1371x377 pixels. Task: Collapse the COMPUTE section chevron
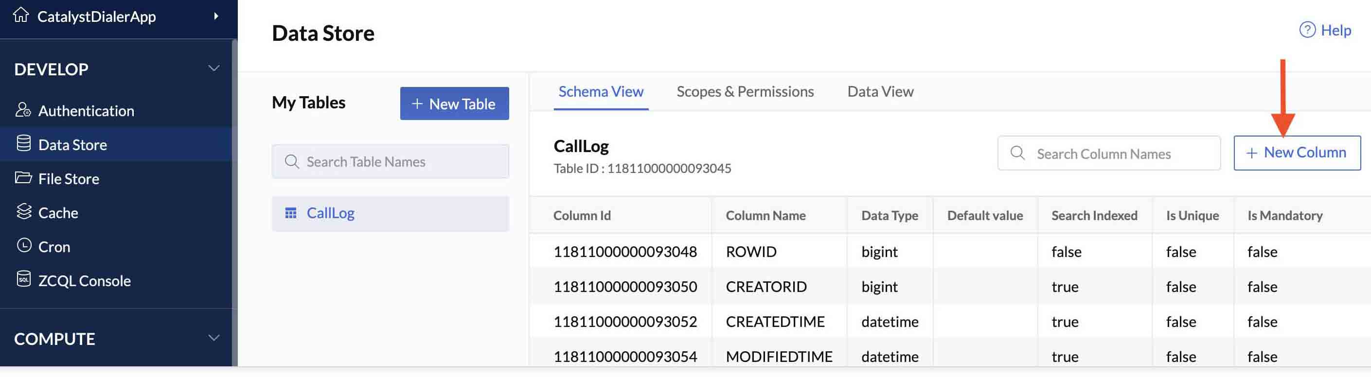(x=214, y=338)
